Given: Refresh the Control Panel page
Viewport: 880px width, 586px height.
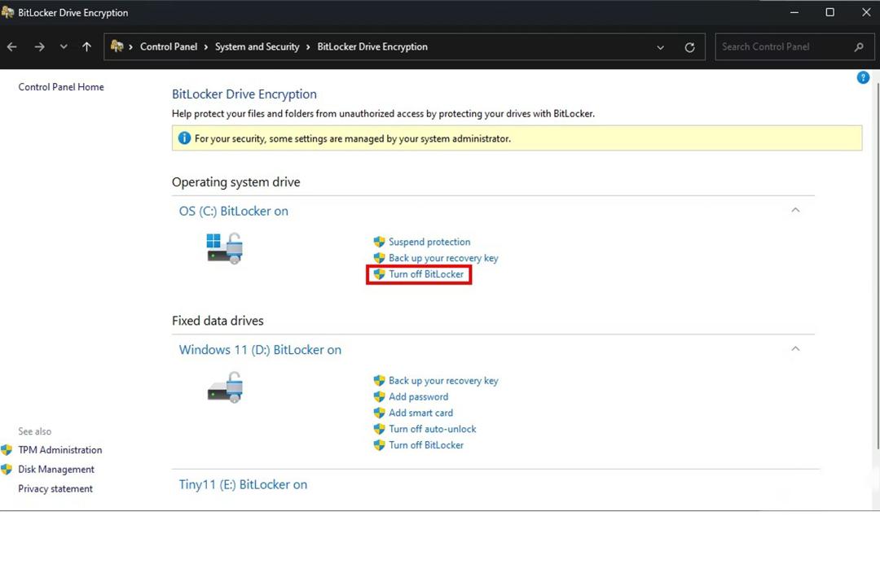Looking at the screenshot, I should pos(690,47).
